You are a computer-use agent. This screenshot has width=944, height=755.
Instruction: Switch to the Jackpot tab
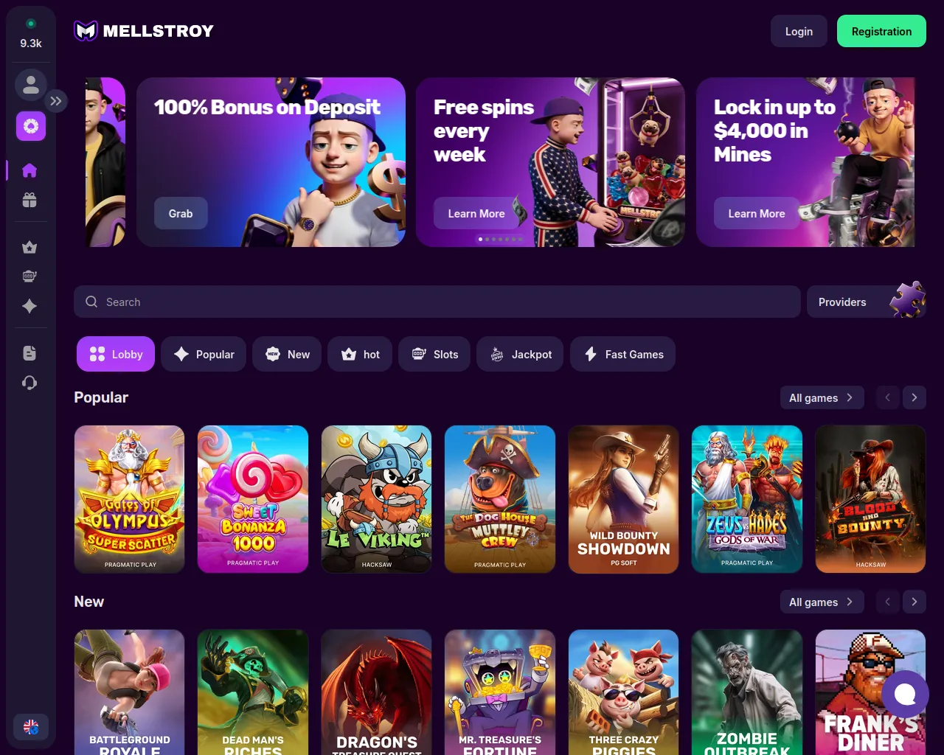tap(521, 354)
